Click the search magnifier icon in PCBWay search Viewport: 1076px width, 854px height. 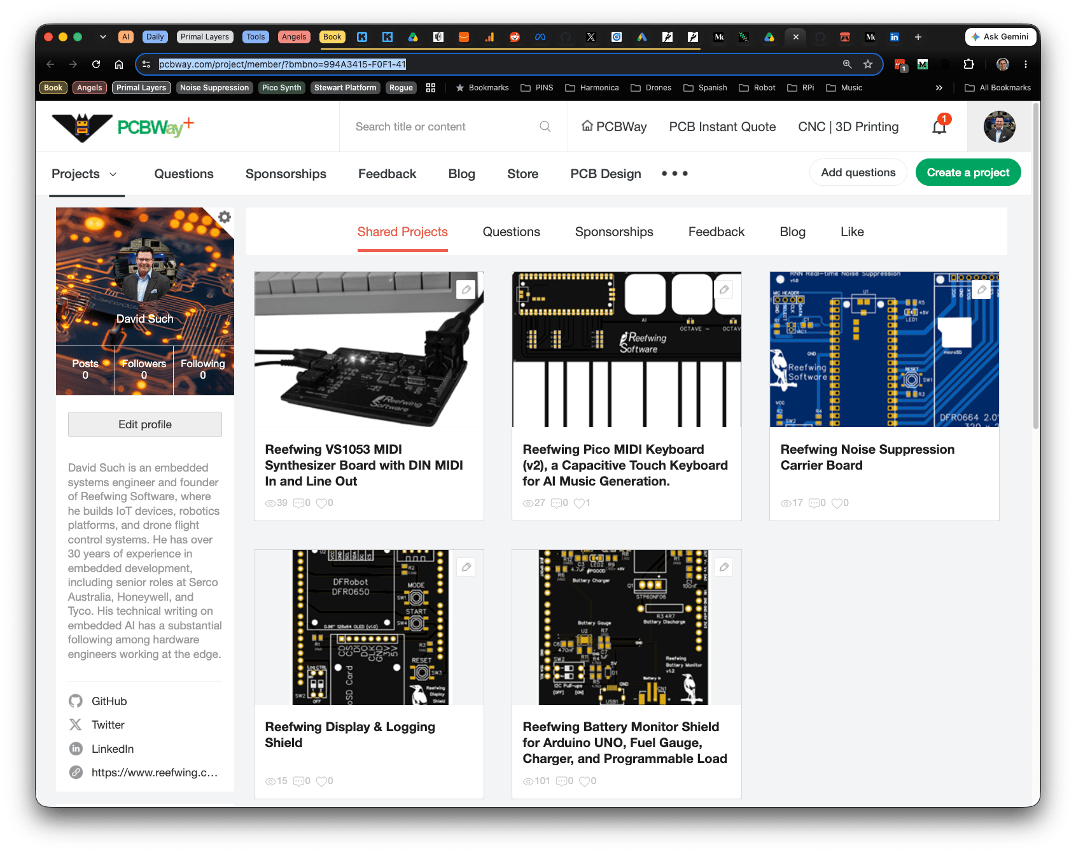(545, 127)
